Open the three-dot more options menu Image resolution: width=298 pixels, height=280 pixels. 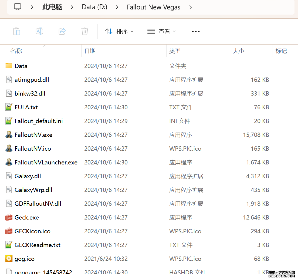coord(196,32)
